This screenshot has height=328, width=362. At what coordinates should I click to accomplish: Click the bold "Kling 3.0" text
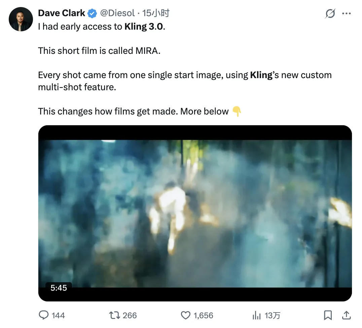click(144, 27)
